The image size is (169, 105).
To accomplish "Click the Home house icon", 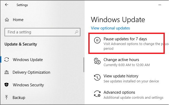I will [7, 20].
